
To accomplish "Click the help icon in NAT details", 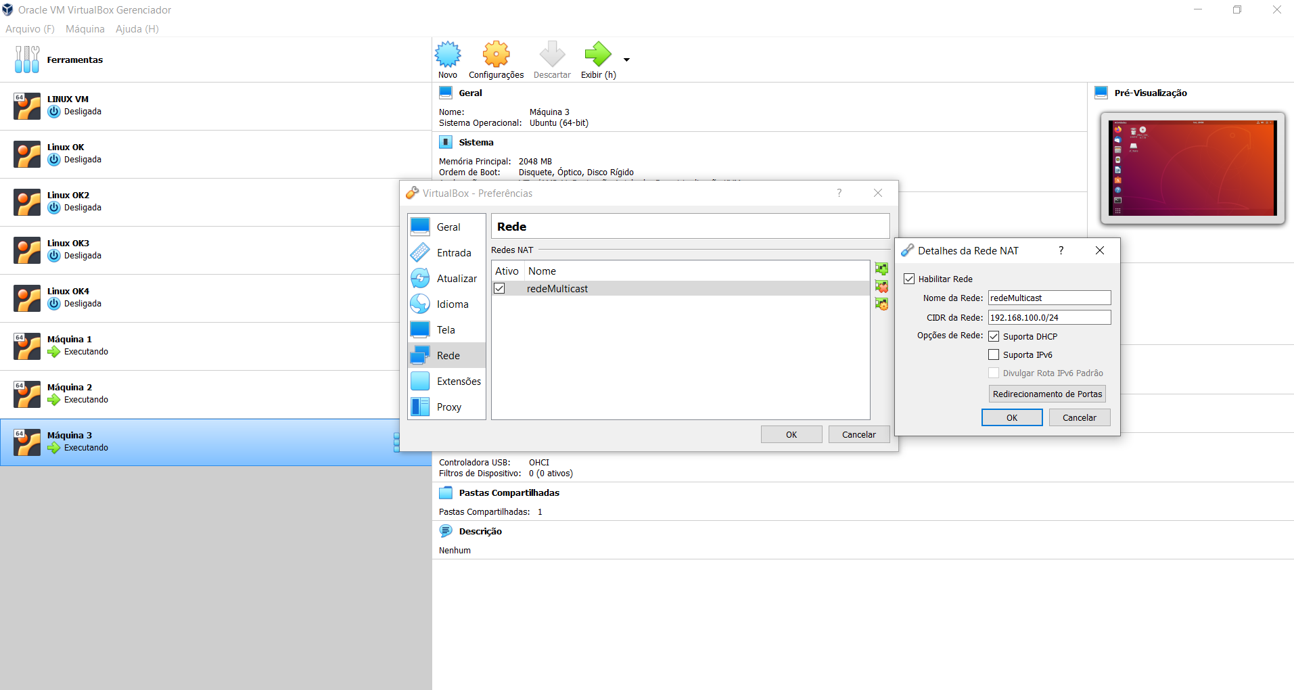I will [1061, 250].
